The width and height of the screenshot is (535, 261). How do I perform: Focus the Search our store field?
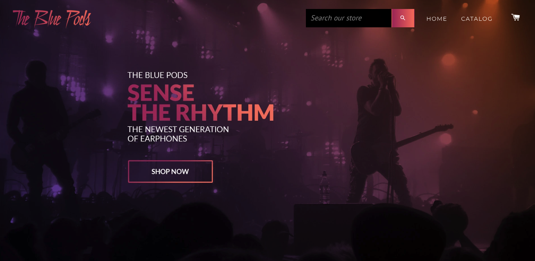coord(349,18)
